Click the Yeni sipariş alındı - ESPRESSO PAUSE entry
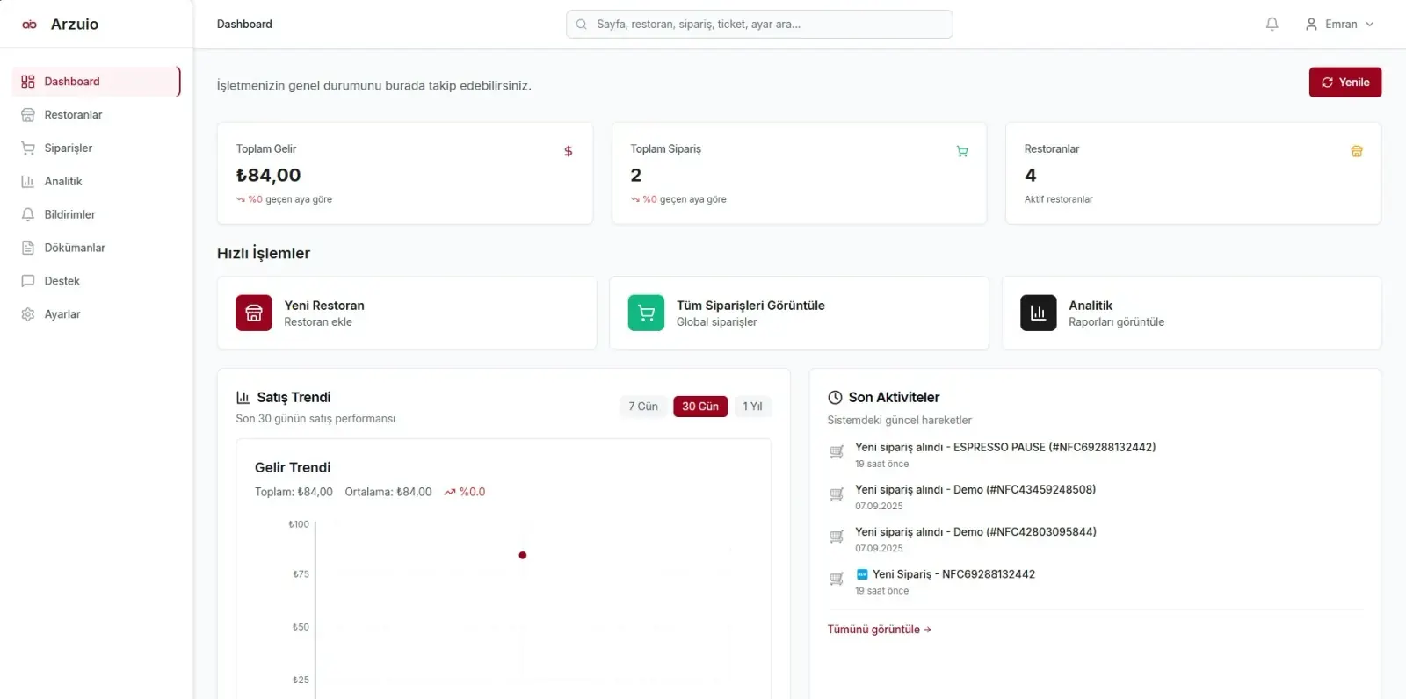This screenshot has width=1406, height=699. (1005, 448)
